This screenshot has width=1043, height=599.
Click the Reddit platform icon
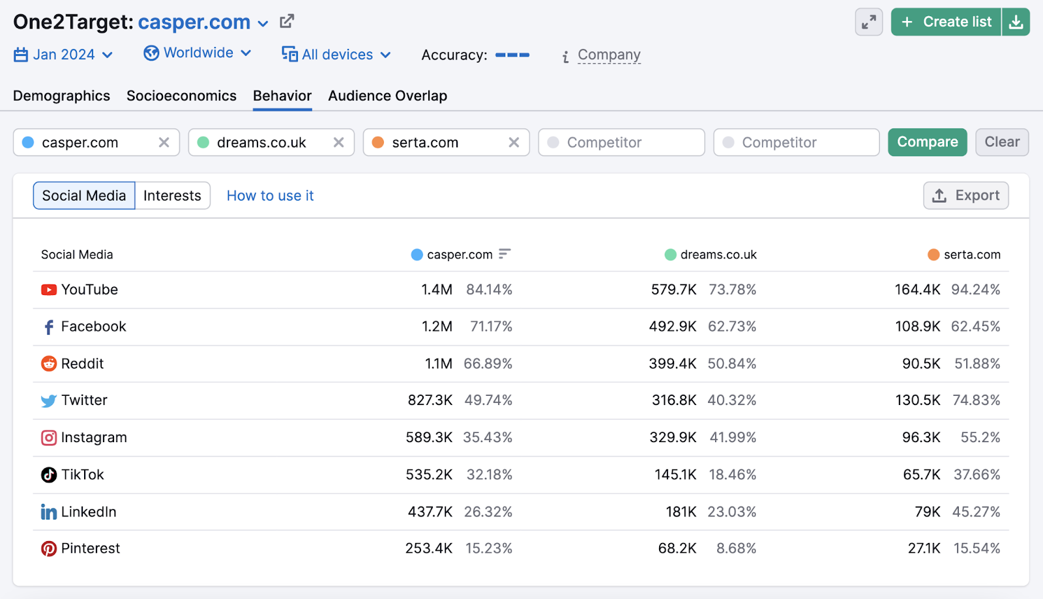[x=48, y=363]
